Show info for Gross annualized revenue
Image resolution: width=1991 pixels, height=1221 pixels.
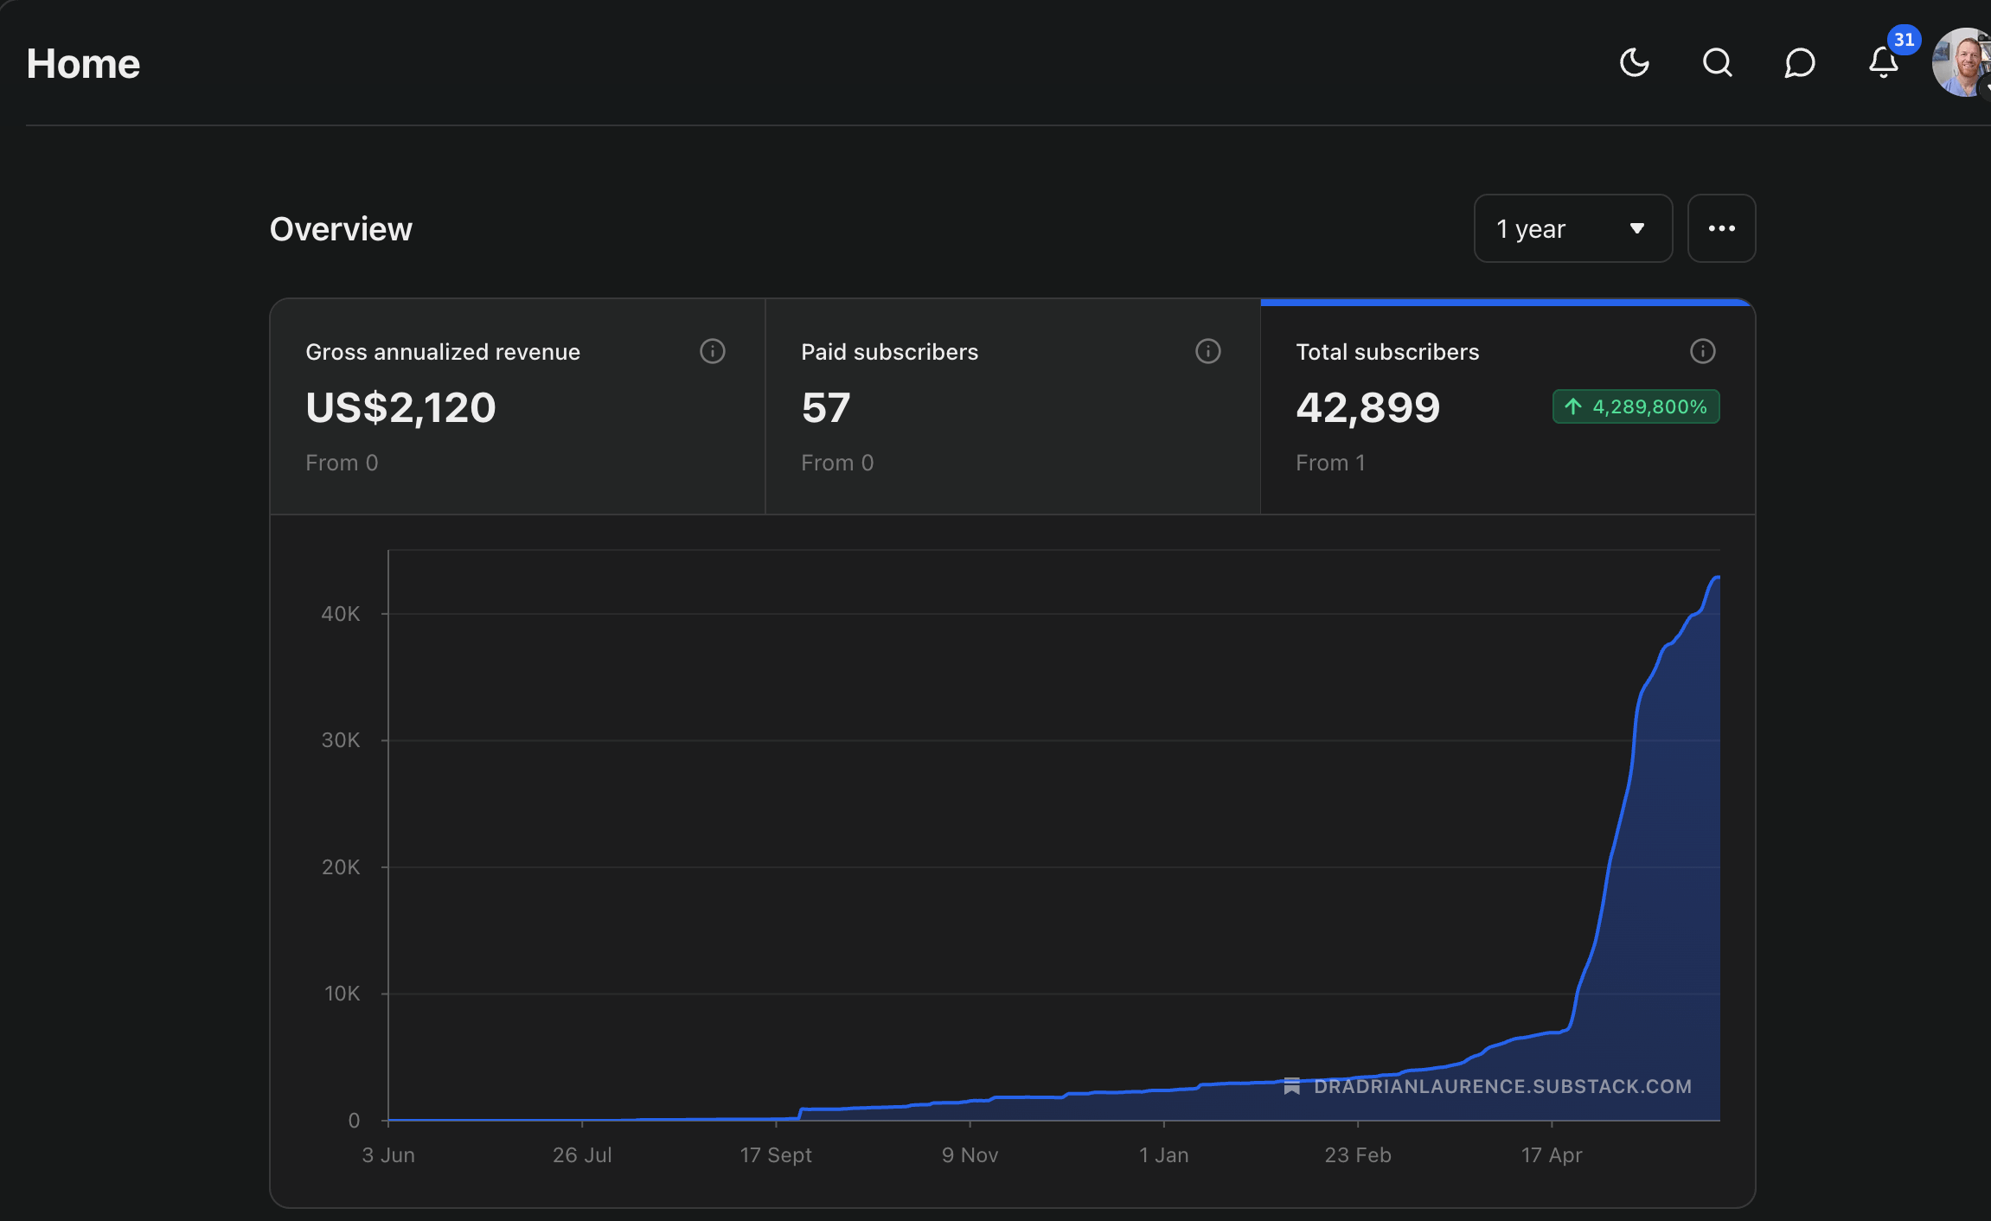click(x=713, y=351)
